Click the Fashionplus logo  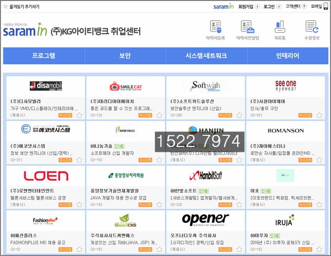point(45,220)
